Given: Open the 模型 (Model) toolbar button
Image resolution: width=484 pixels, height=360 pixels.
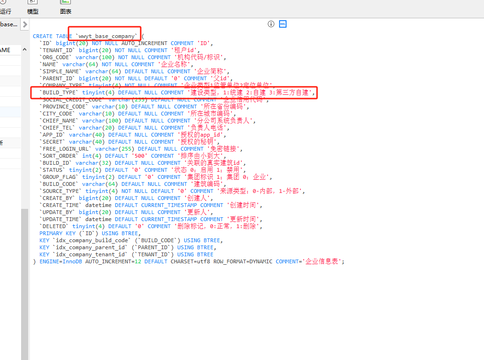Looking at the screenshot, I should [33, 8].
